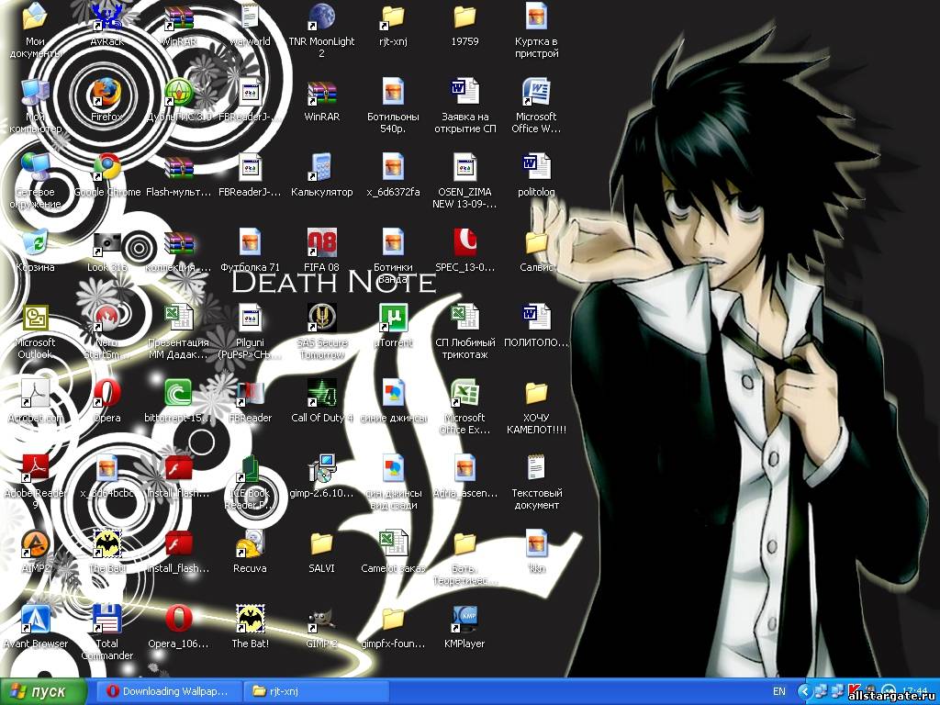This screenshot has width=940, height=705.
Task: Expand hidden system tray icons arrow
Action: coord(804,691)
